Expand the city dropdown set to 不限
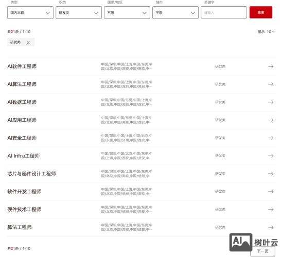Viewport: 282px width, 257px height. point(175,12)
